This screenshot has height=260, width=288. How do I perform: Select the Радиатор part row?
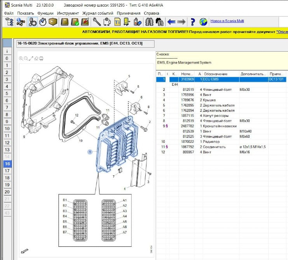point(213,142)
